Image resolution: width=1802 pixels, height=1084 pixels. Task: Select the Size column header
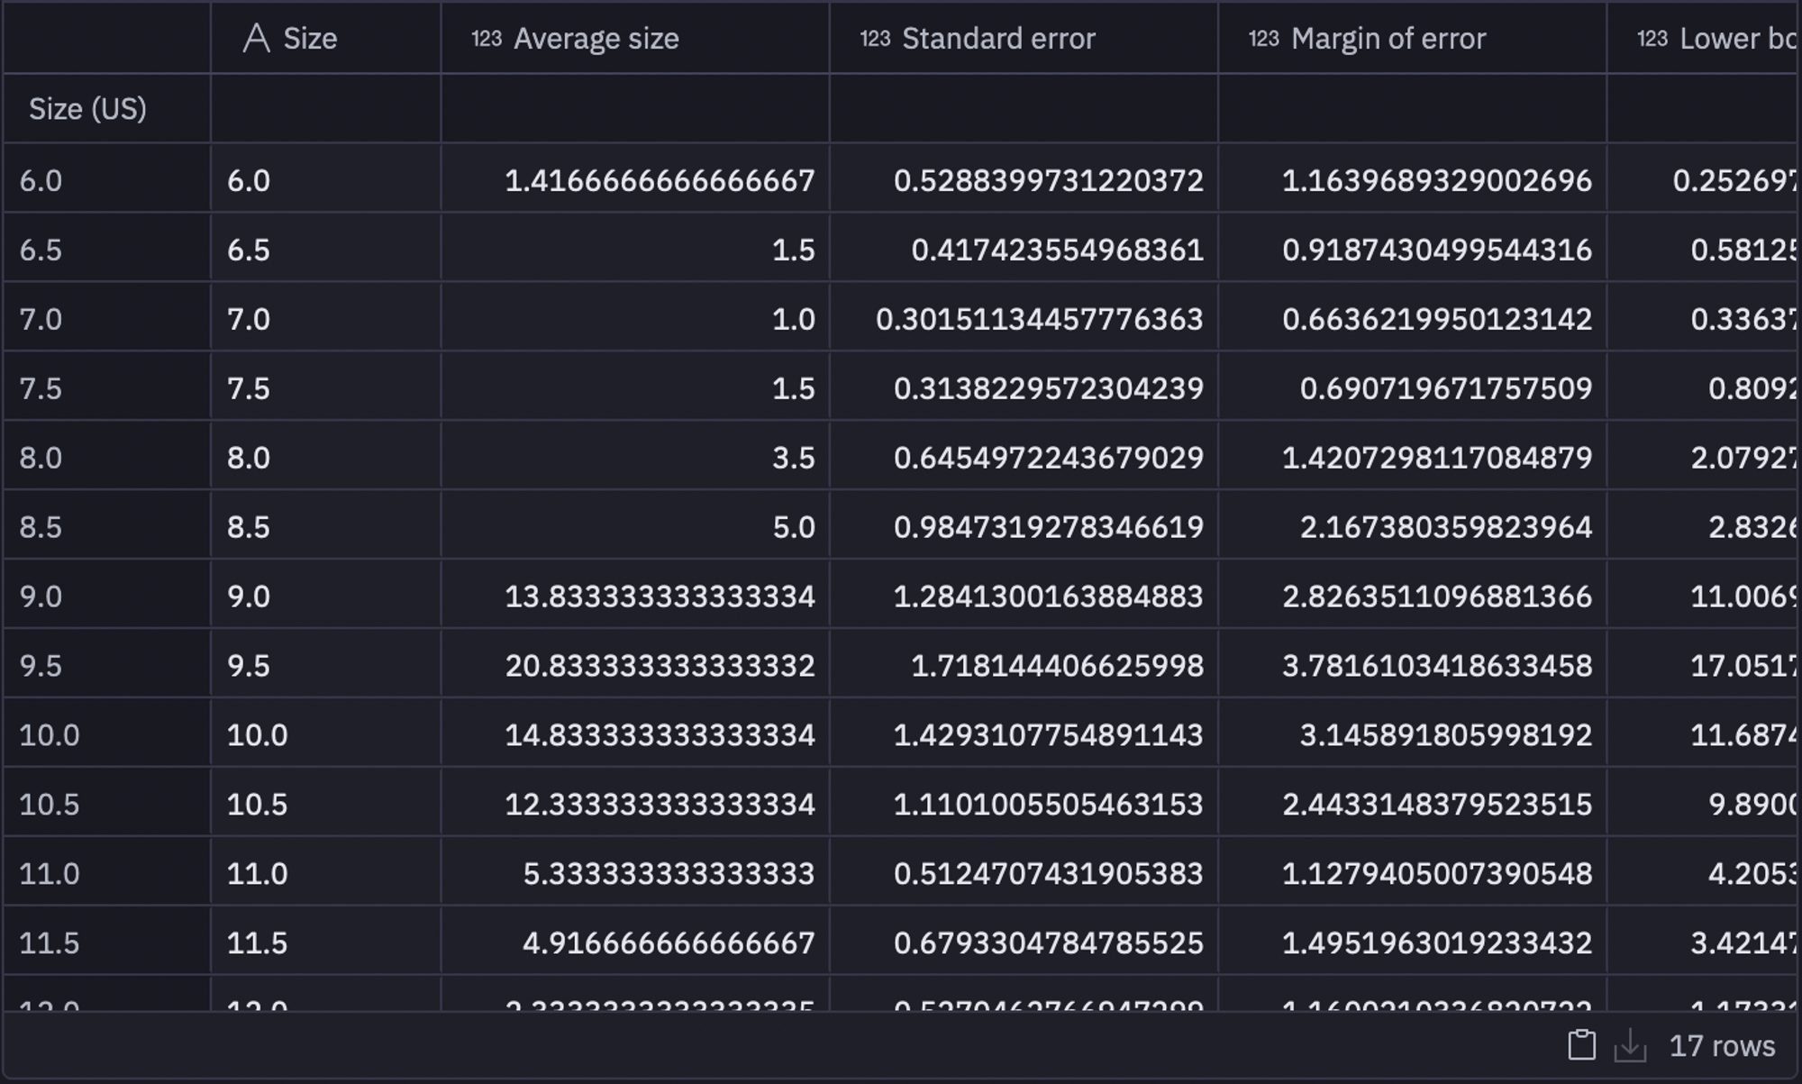click(310, 39)
